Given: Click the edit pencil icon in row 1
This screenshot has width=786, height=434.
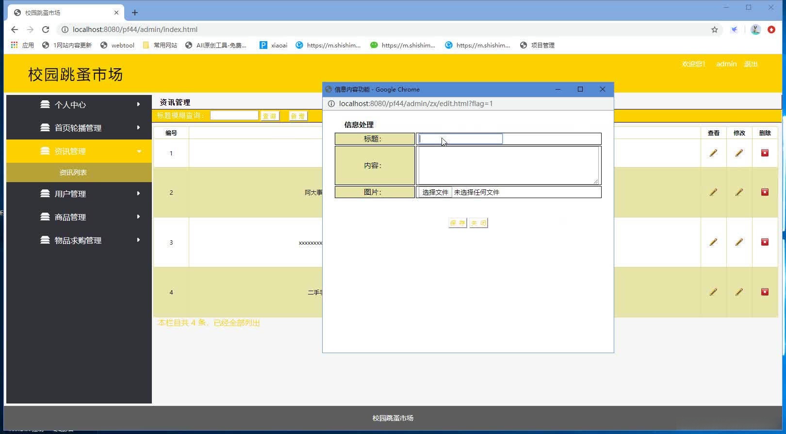Looking at the screenshot, I should click(739, 153).
